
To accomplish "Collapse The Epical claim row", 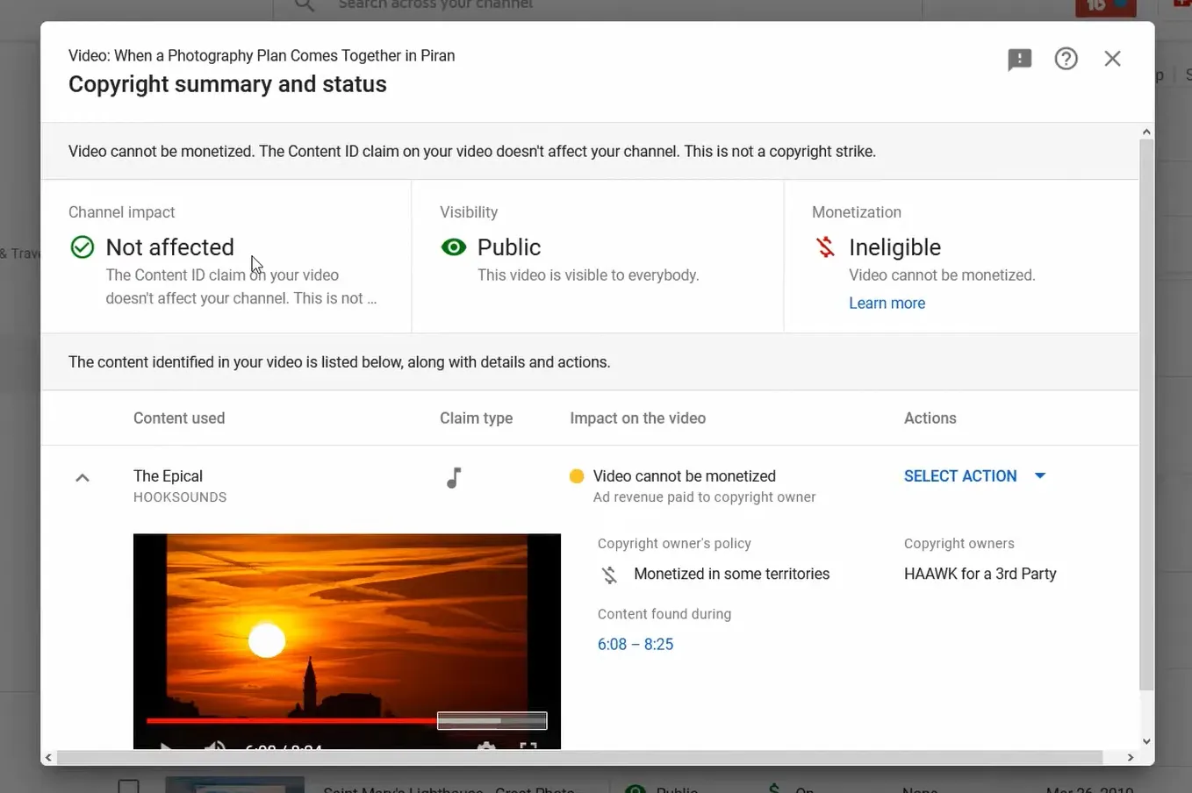I will pyautogui.click(x=83, y=478).
